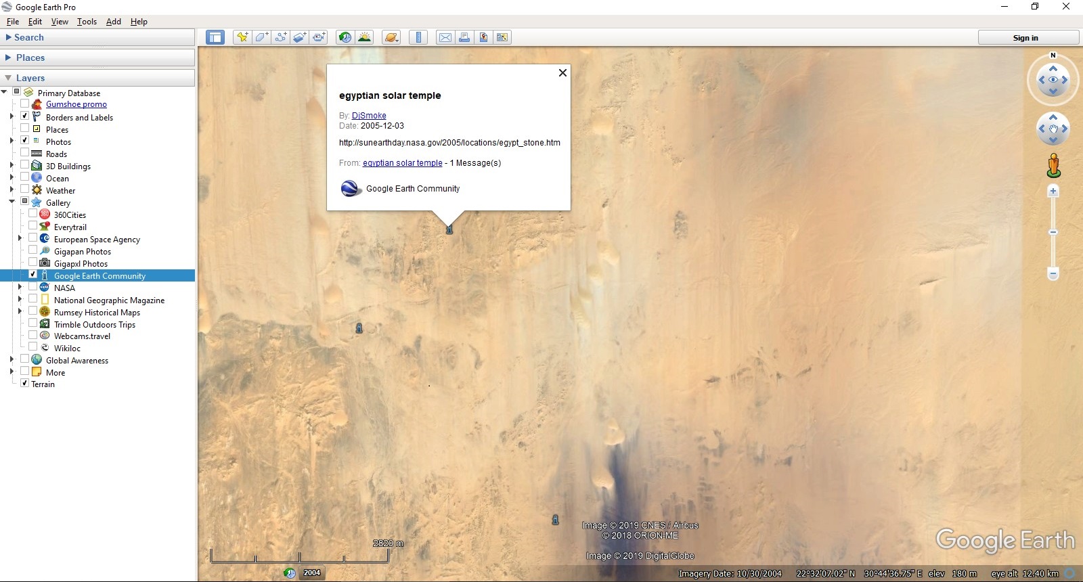Click the move joystick right arrow
The image size is (1083, 582).
click(x=1065, y=129)
